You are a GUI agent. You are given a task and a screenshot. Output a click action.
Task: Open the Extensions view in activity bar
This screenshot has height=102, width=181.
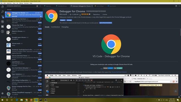pos(3,26)
